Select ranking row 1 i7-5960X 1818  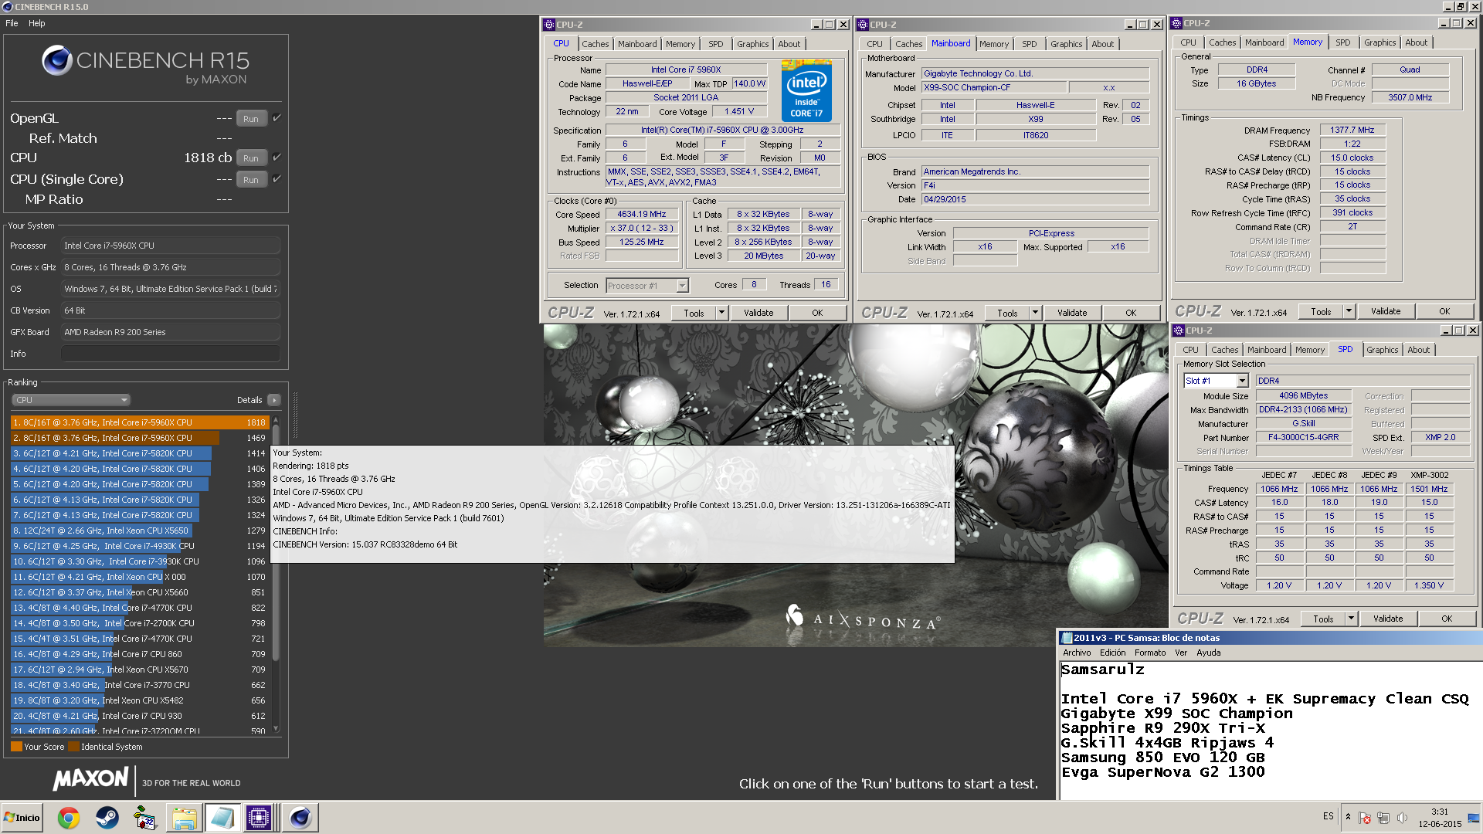coord(139,422)
